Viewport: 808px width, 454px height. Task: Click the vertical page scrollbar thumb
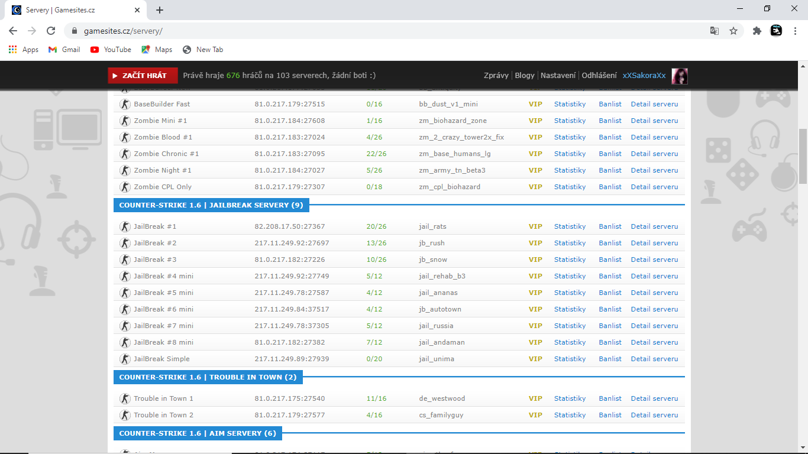coord(803,157)
